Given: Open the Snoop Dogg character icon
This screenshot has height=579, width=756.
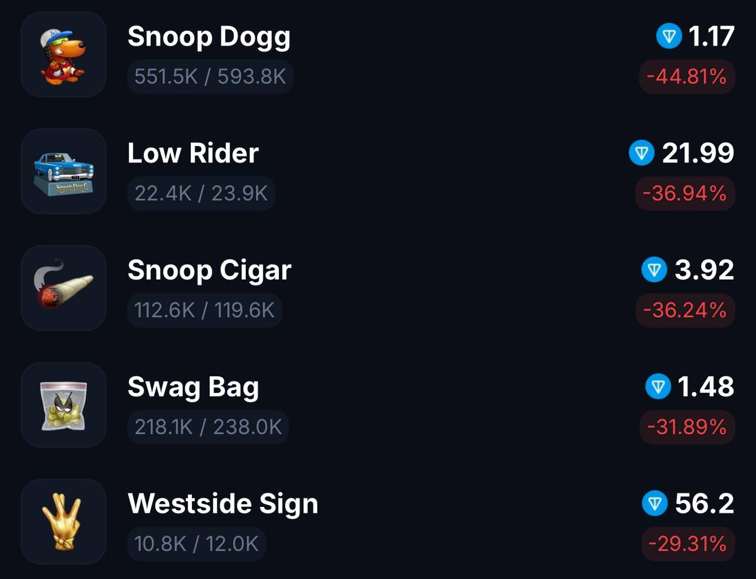Looking at the screenshot, I should coord(64,54).
